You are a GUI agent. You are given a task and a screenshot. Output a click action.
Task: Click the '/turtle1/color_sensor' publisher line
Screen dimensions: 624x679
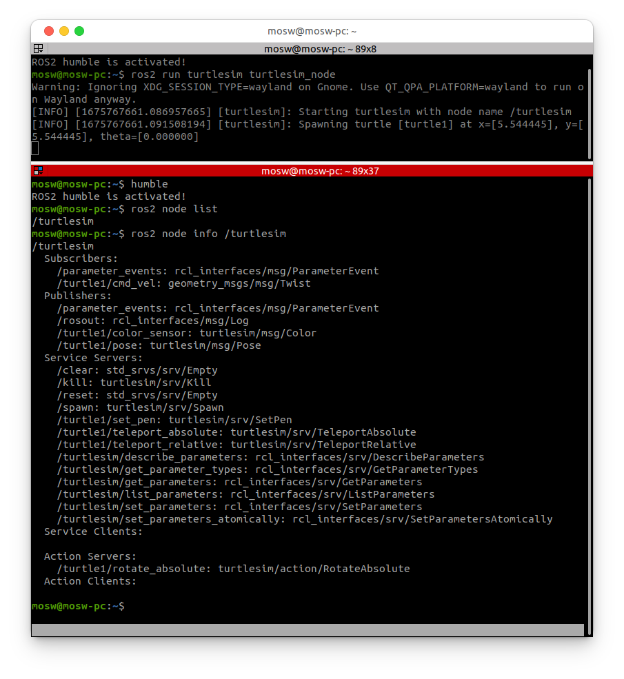click(187, 333)
